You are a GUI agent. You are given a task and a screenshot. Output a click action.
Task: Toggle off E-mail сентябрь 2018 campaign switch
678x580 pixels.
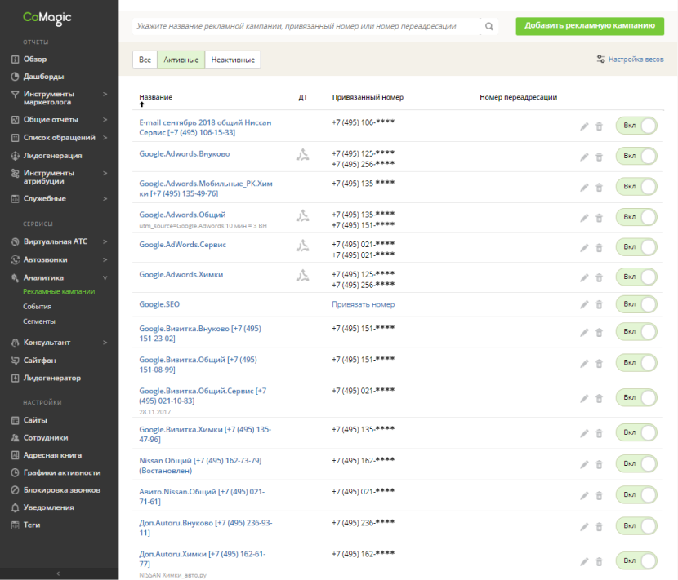tap(636, 126)
